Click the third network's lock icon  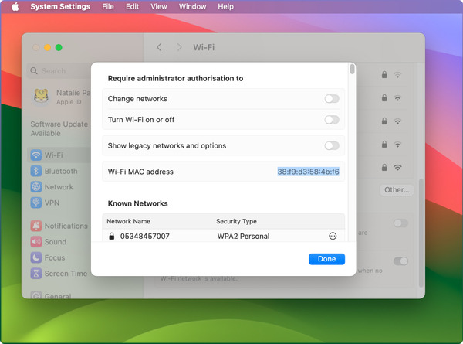[x=384, y=121]
